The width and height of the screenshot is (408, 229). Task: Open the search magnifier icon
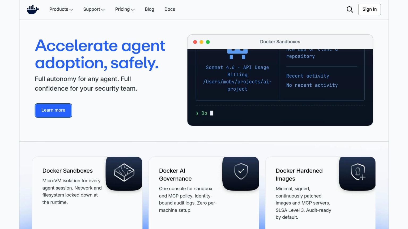pos(350,10)
